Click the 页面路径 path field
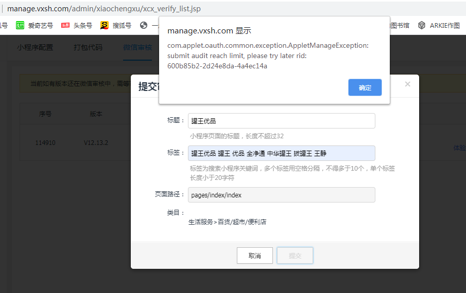The image size is (466, 293). click(x=281, y=195)
